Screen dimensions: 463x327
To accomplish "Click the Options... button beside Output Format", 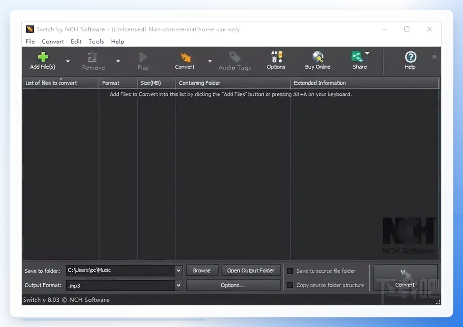I will [x=233, y=285].
